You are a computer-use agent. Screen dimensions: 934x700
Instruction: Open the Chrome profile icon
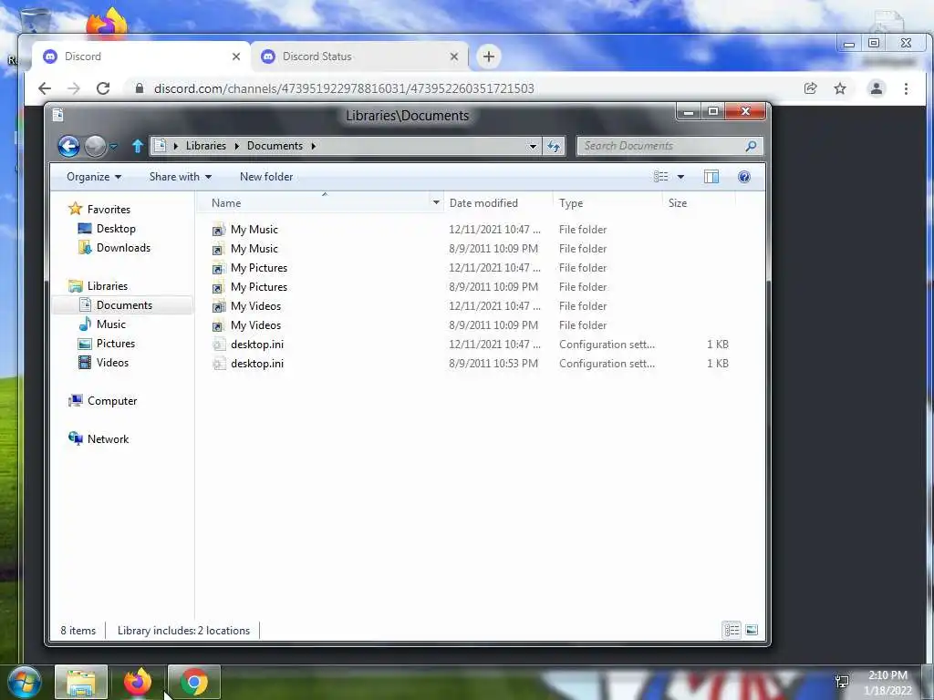(x=877, y=88)
